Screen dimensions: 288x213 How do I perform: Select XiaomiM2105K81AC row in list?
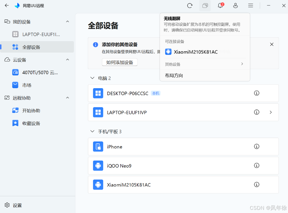pyautogui.click(x=183, y=184)
